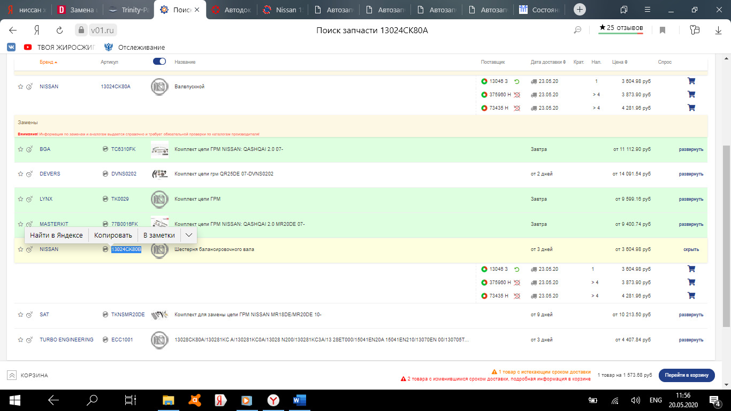Screen dimensions: 731x411
Task: Open Yandex browser bookmark icon
Action: coord(662,31)
